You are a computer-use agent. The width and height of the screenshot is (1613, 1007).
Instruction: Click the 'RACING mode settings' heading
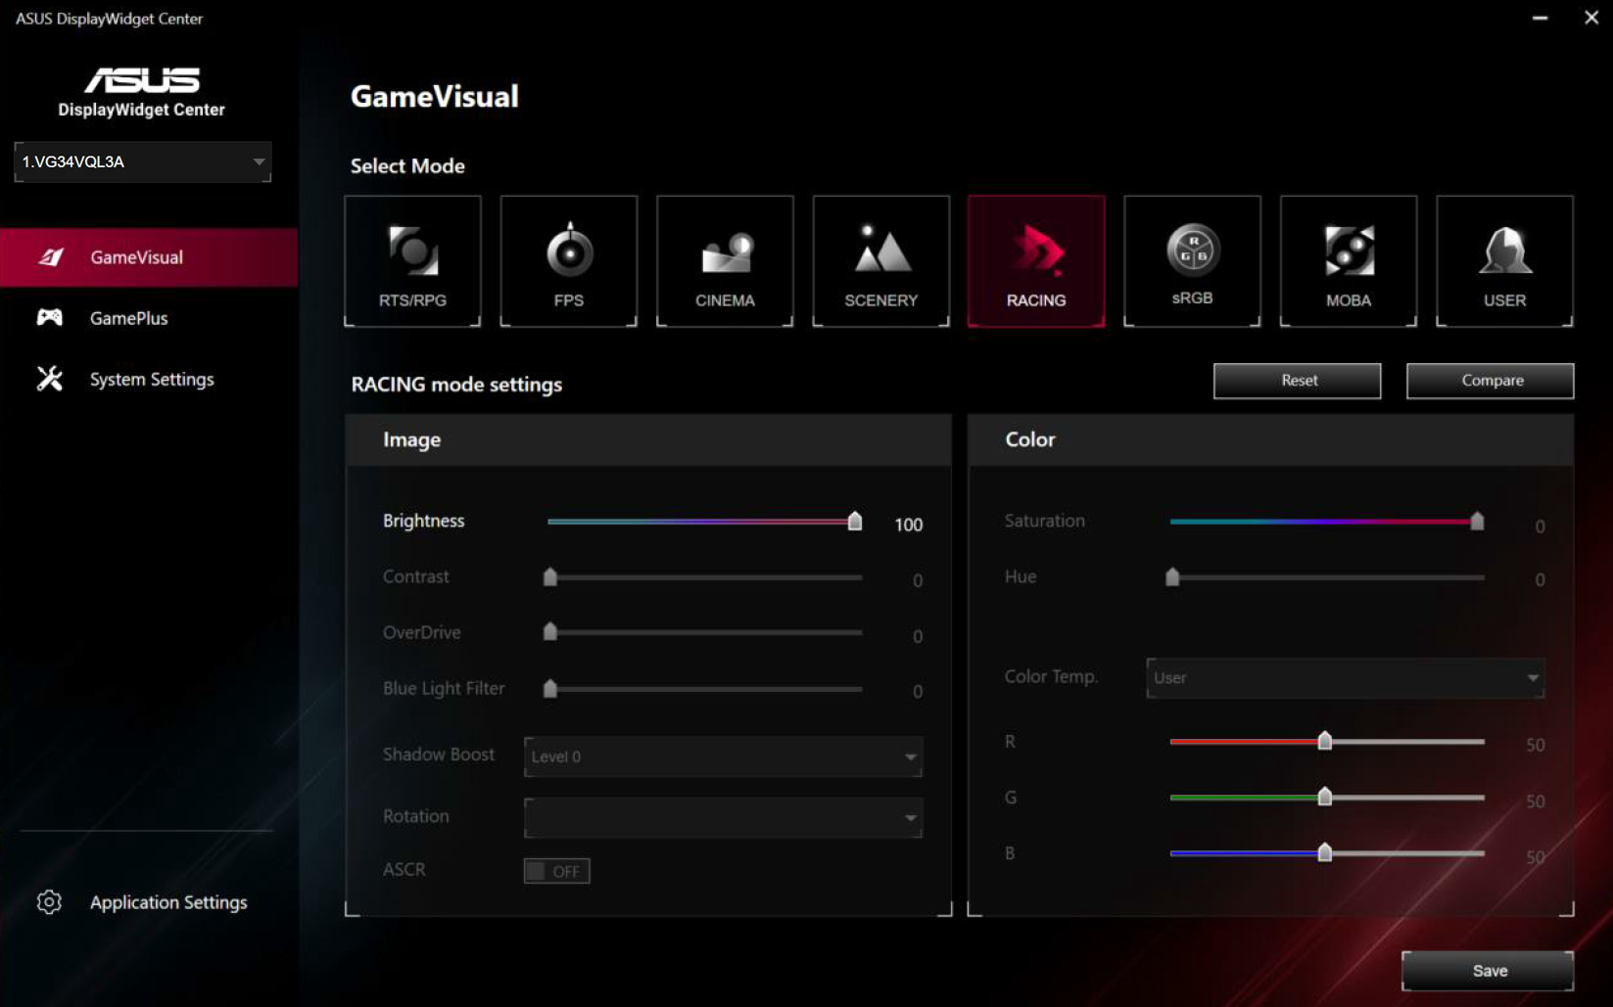point(456,385)
